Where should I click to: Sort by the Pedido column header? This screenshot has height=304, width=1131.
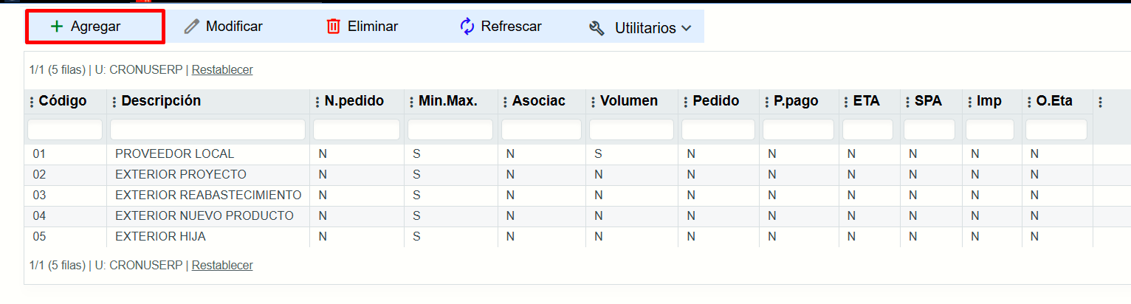715,101
